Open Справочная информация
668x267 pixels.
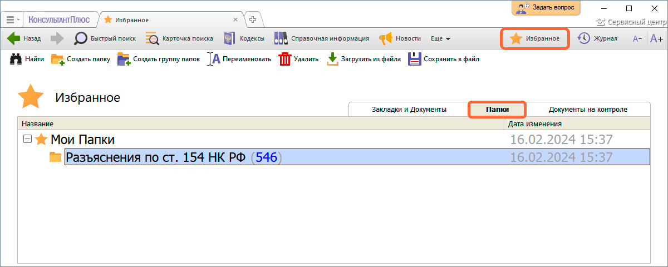[322, 38]
